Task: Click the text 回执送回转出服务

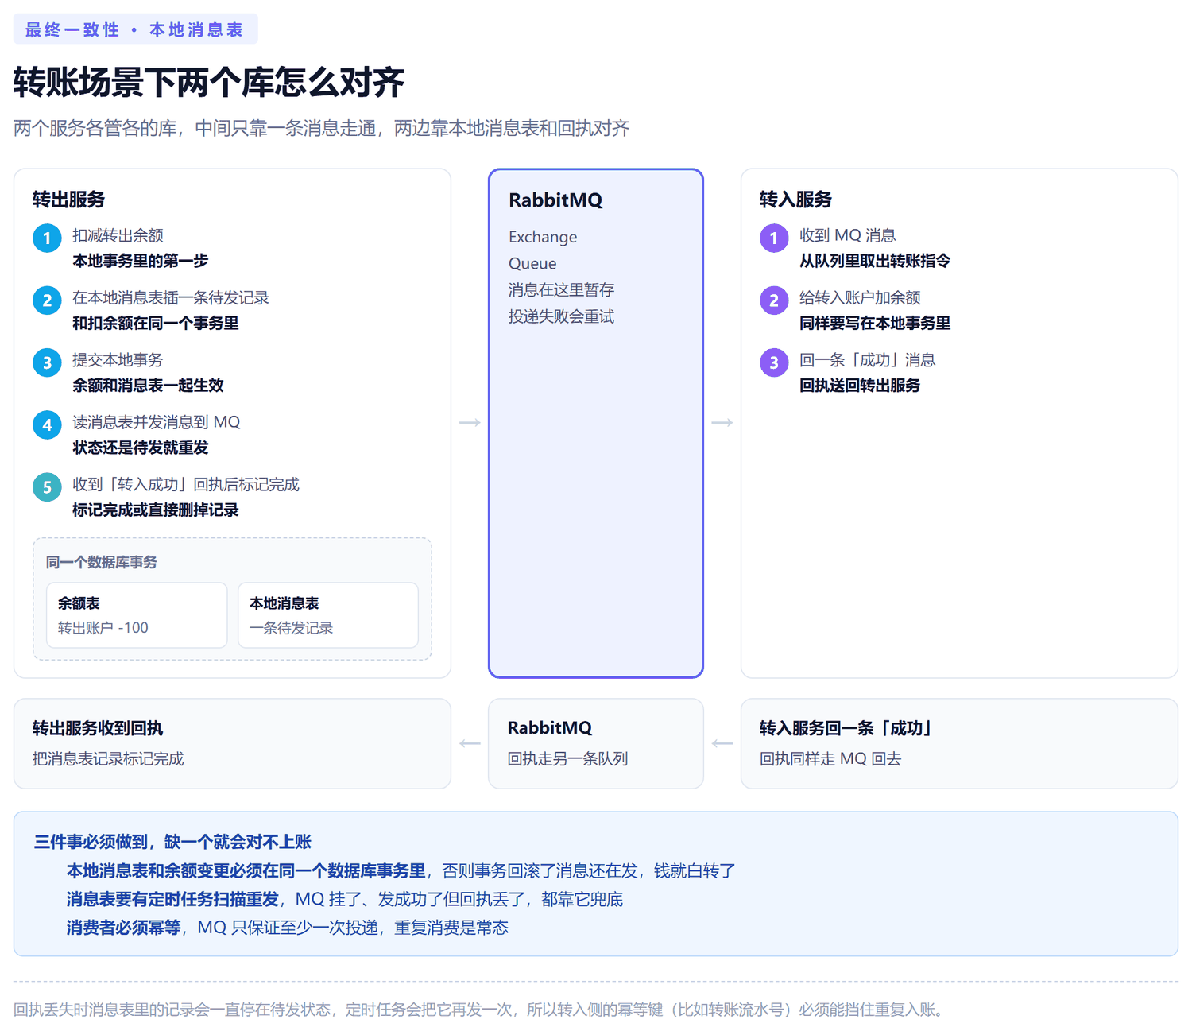Action: tap(860, 386)
